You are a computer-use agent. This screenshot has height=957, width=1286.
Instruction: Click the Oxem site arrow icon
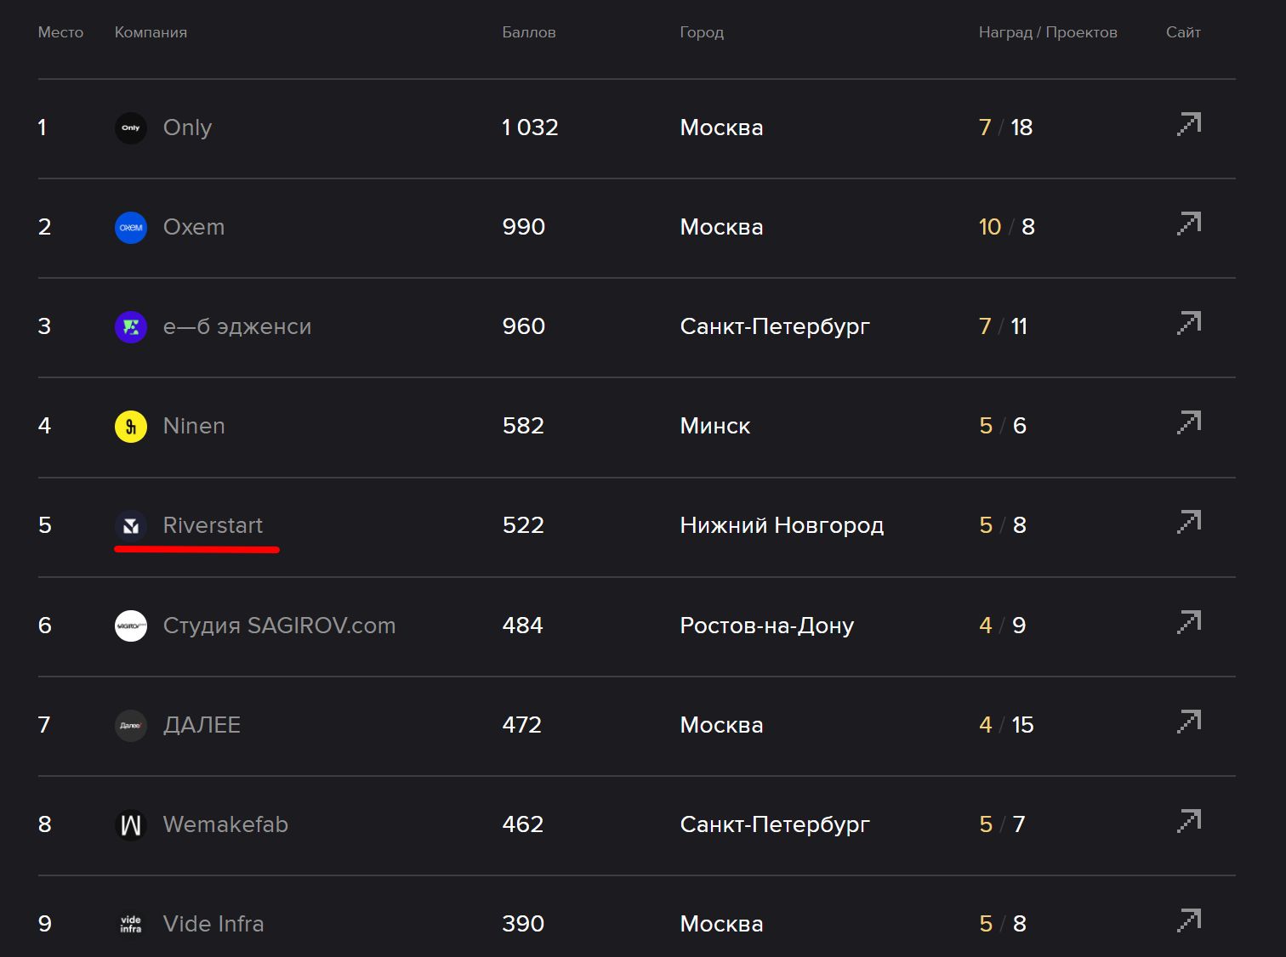(1189, 224)
